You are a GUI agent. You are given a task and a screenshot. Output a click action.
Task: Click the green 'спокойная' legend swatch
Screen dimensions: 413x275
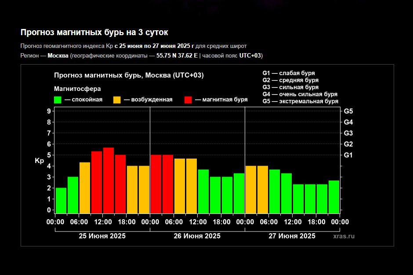pos(58,100)
